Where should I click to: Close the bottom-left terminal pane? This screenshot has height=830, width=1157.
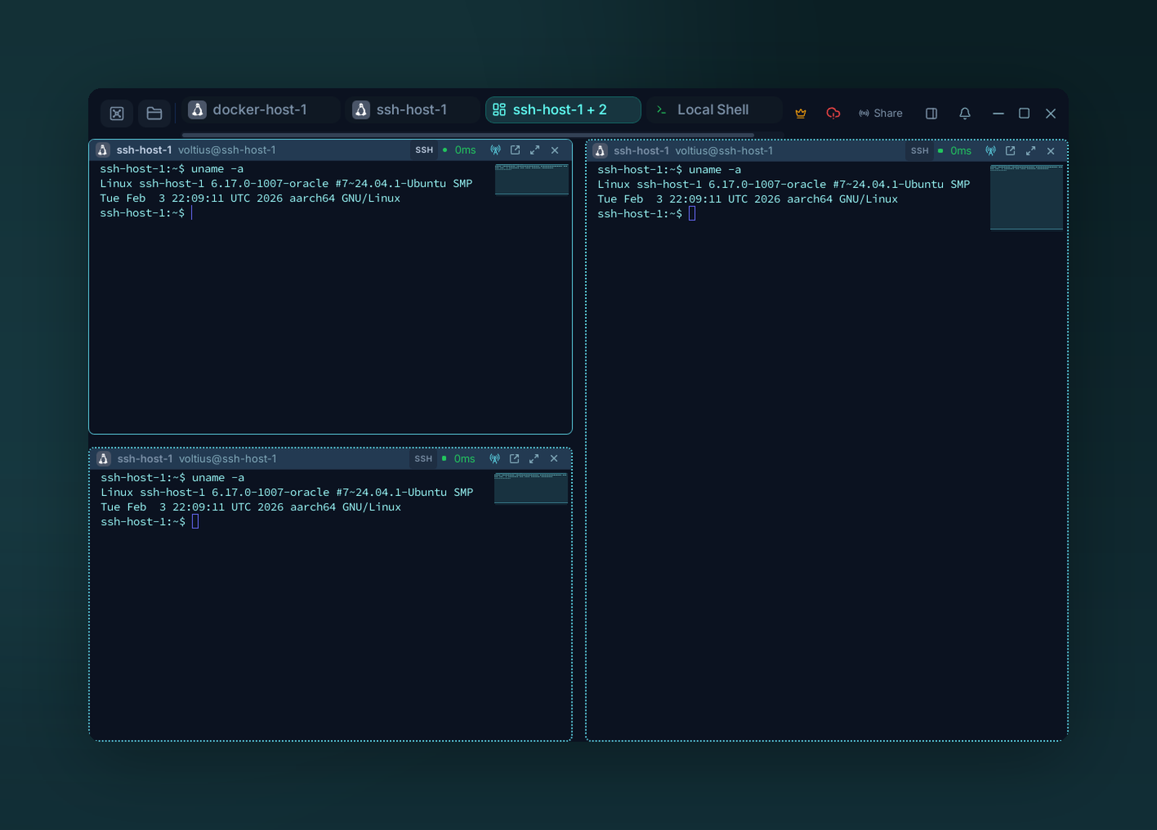(554, 459)
